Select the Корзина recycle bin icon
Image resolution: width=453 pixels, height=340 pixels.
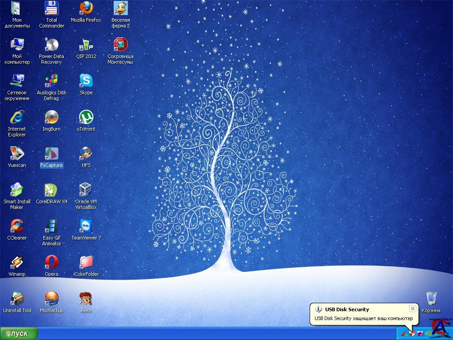431,299
